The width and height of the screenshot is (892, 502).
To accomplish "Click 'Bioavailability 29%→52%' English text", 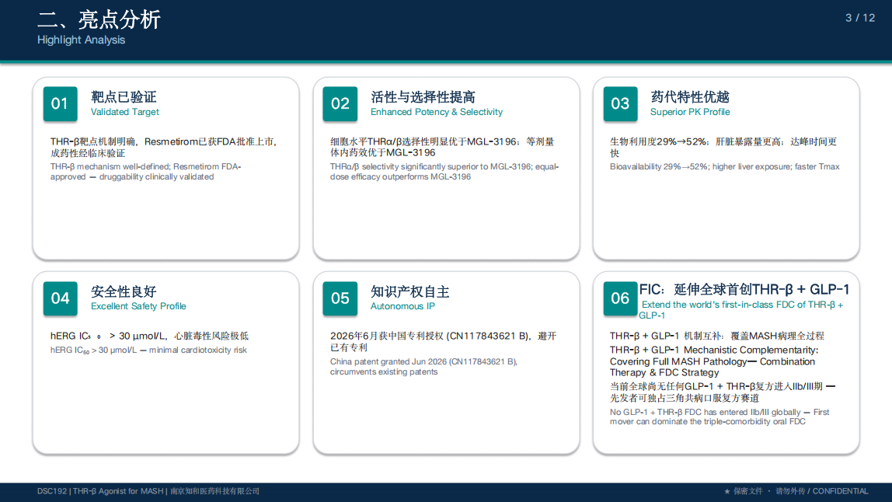I will [x=725, y=167].
